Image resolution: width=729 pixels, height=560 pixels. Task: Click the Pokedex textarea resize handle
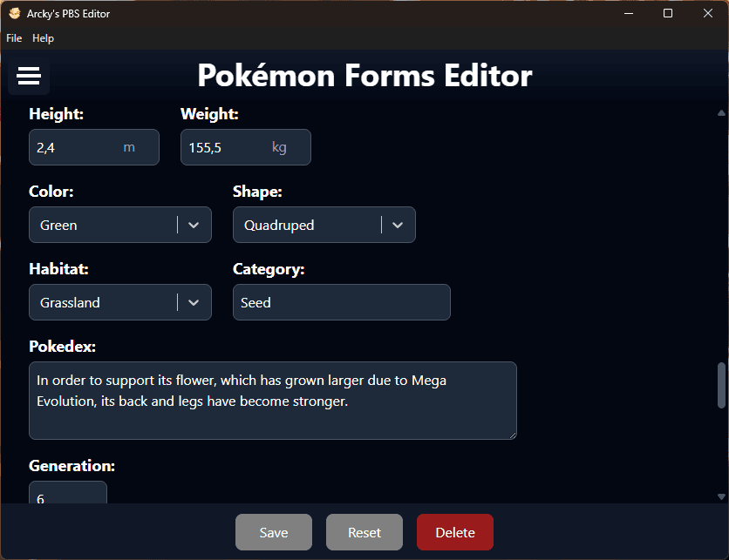tap(512, 435)
